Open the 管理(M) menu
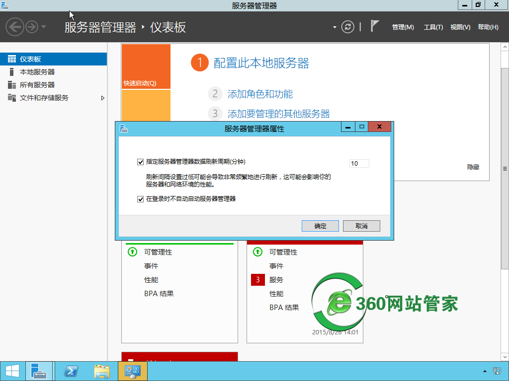 point(403,27)
